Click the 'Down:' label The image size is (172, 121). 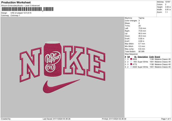point(127,36)
